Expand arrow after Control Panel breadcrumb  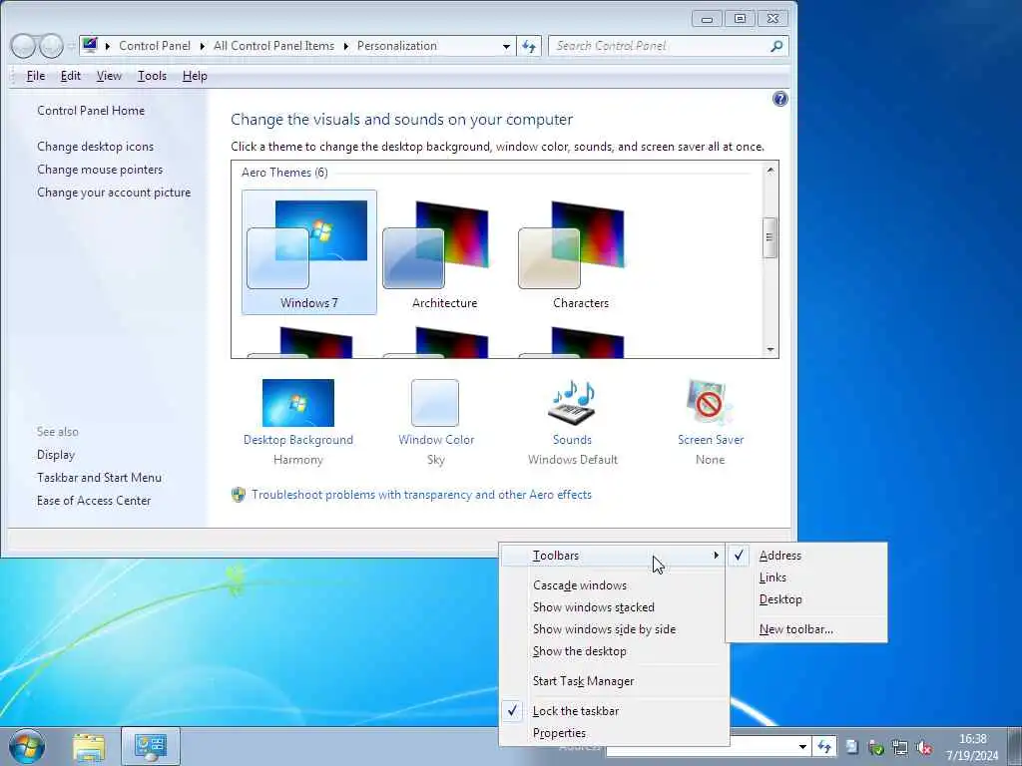pos(202,46)
